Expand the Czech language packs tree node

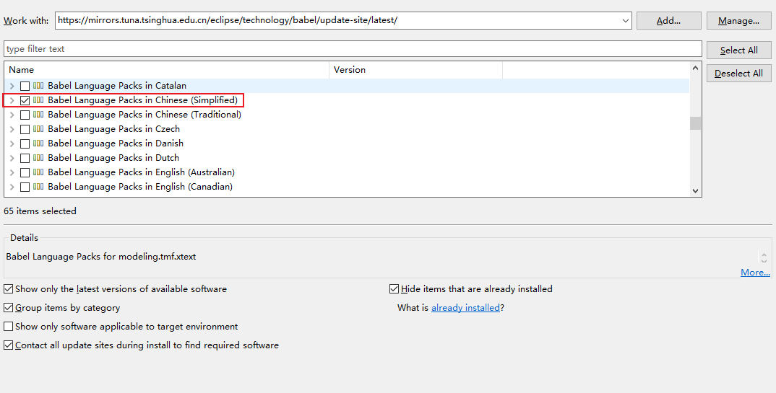[12, 129]
